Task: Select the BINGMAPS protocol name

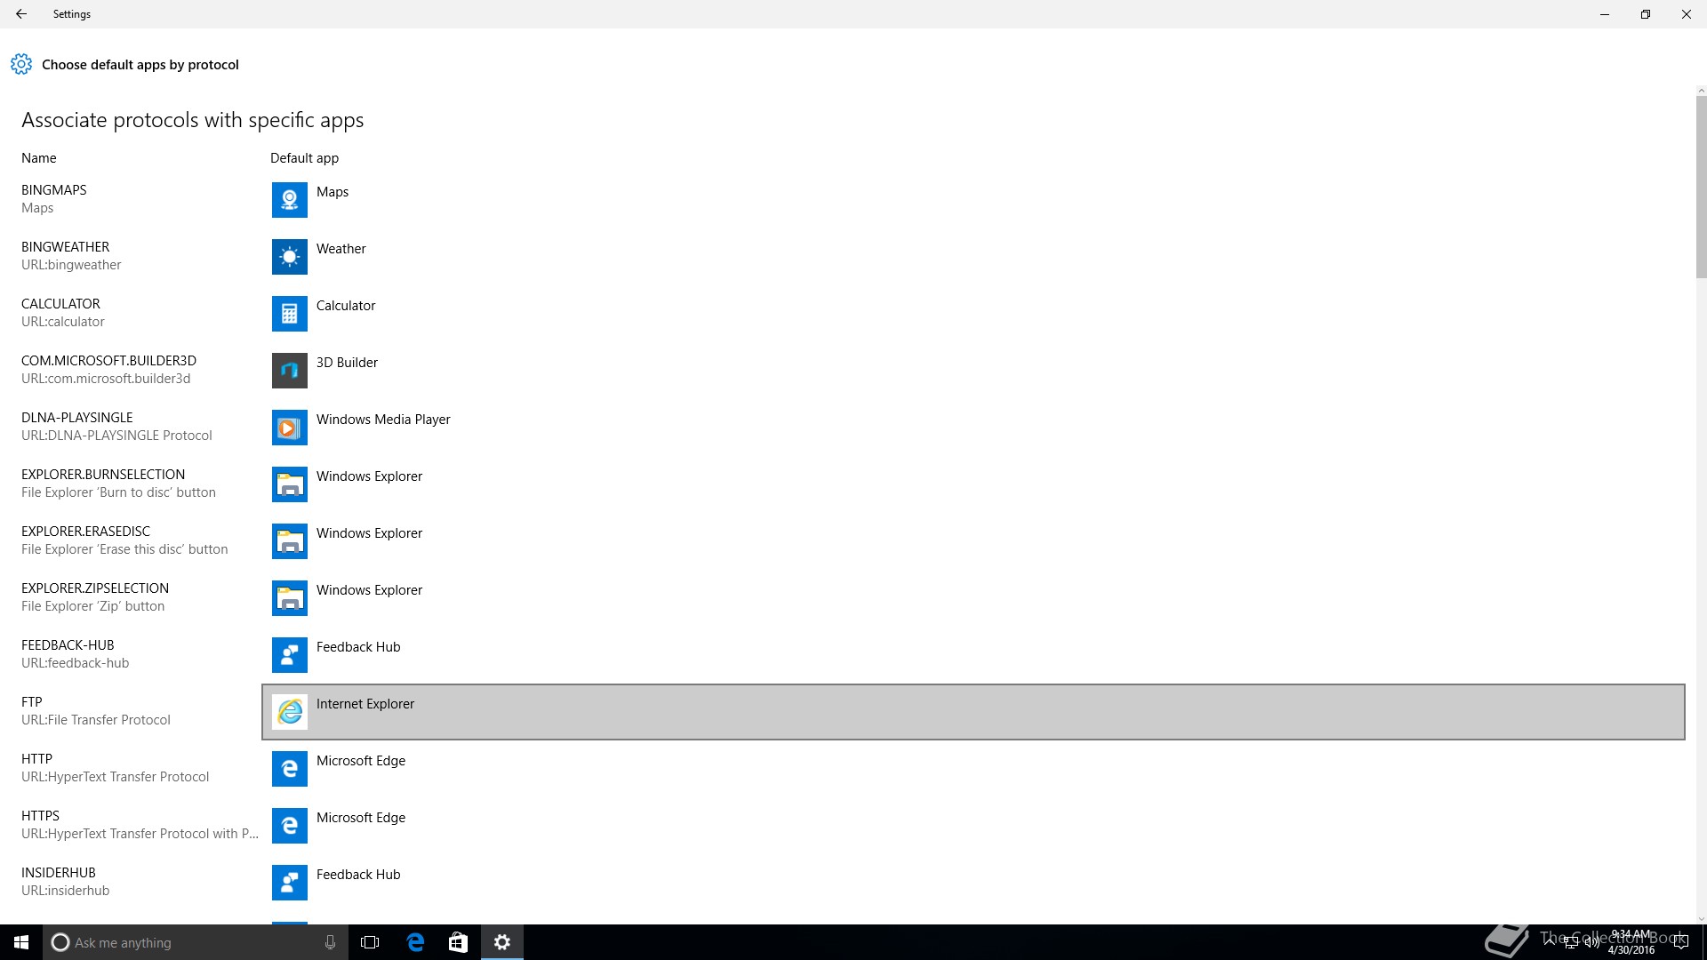Action: 54,190
